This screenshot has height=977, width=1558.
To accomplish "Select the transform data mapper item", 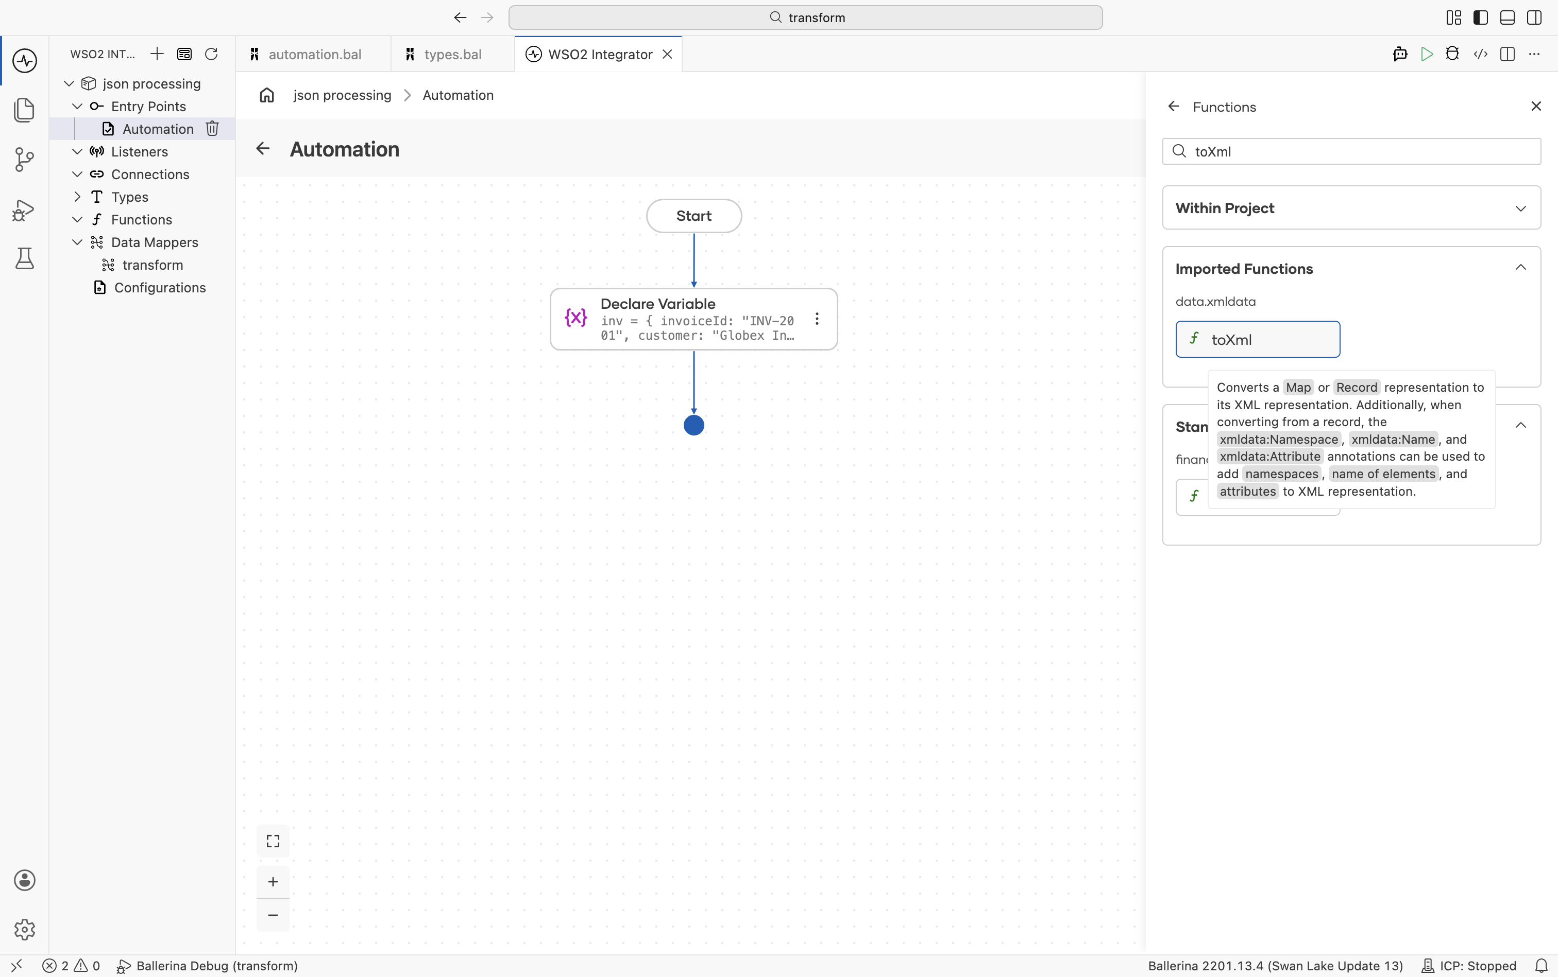I will [153, 265].
